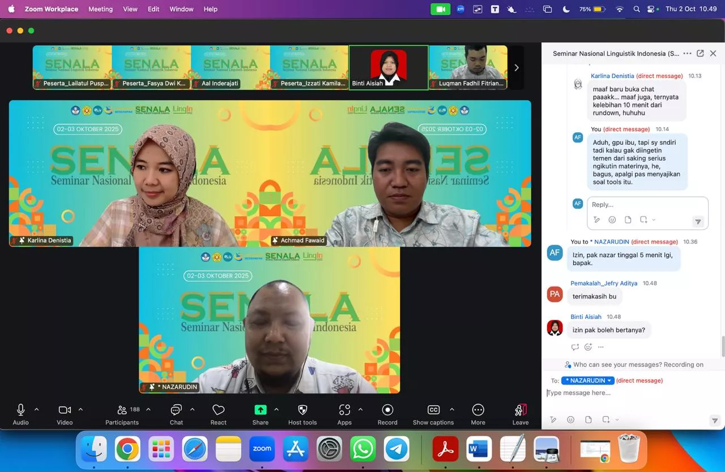The image size is (725, 472).
Task: Toggle microphone mute with Audio button
Action: click(20, 414)
